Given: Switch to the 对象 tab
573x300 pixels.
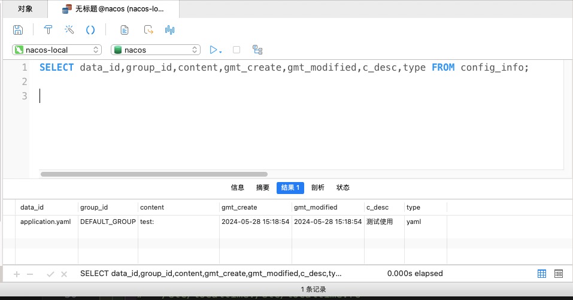Looking at the screenshot, I should [x=25, y=9].
